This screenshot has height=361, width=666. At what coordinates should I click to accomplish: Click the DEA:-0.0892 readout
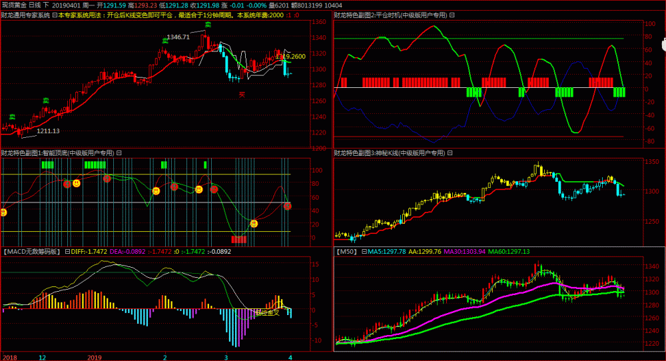coord(127,251)
